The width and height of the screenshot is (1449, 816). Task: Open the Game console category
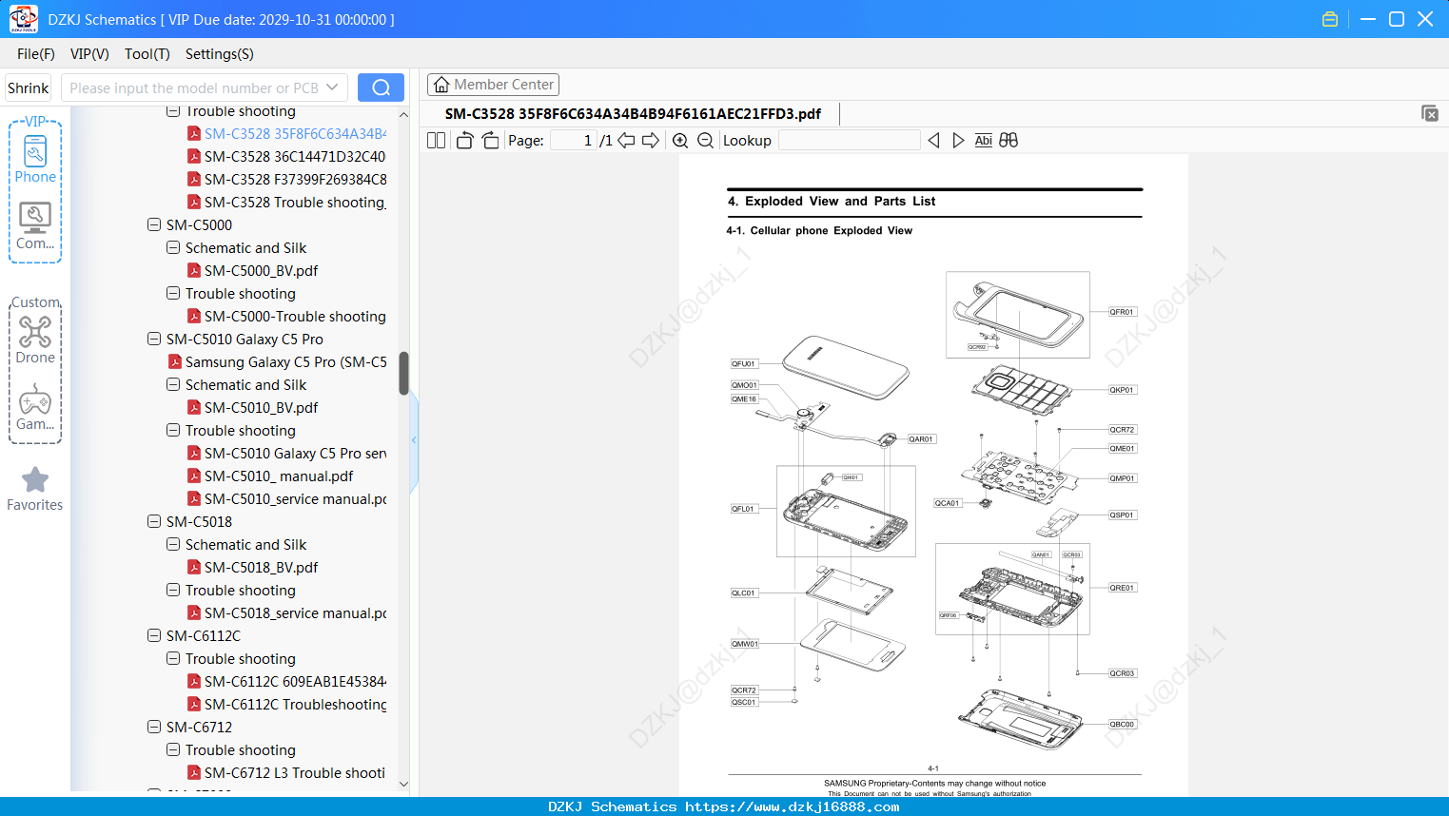(x=35, y=407)
